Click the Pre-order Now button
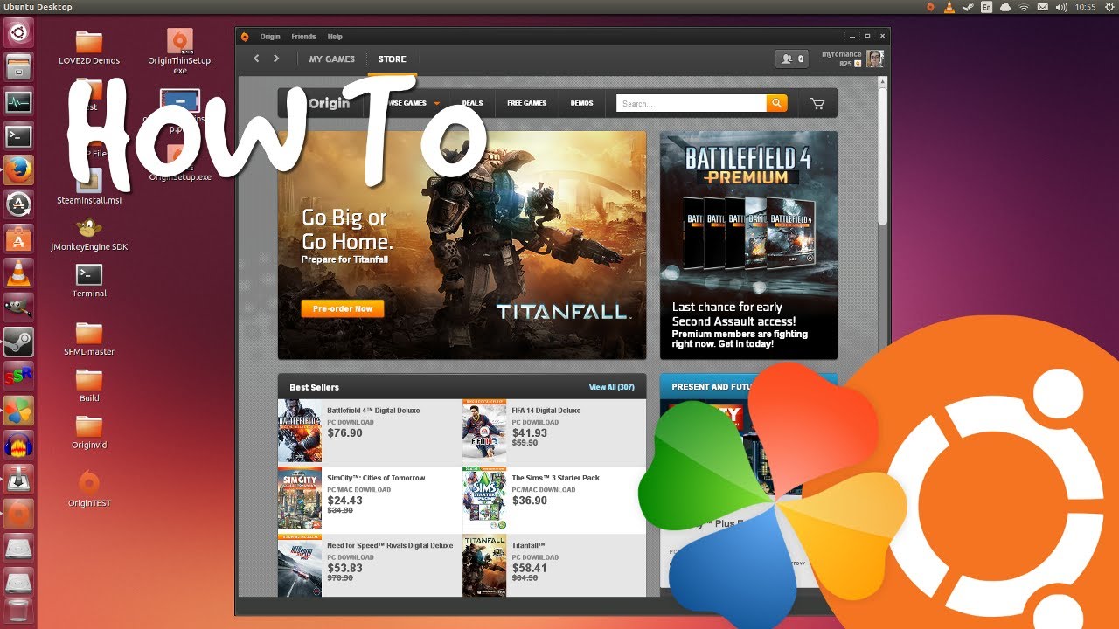 [343, 308]
